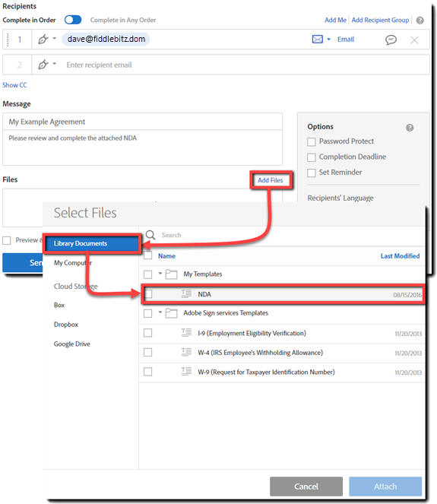Click the help icon beside Add Recipient Group

click(x=420, y=21)
